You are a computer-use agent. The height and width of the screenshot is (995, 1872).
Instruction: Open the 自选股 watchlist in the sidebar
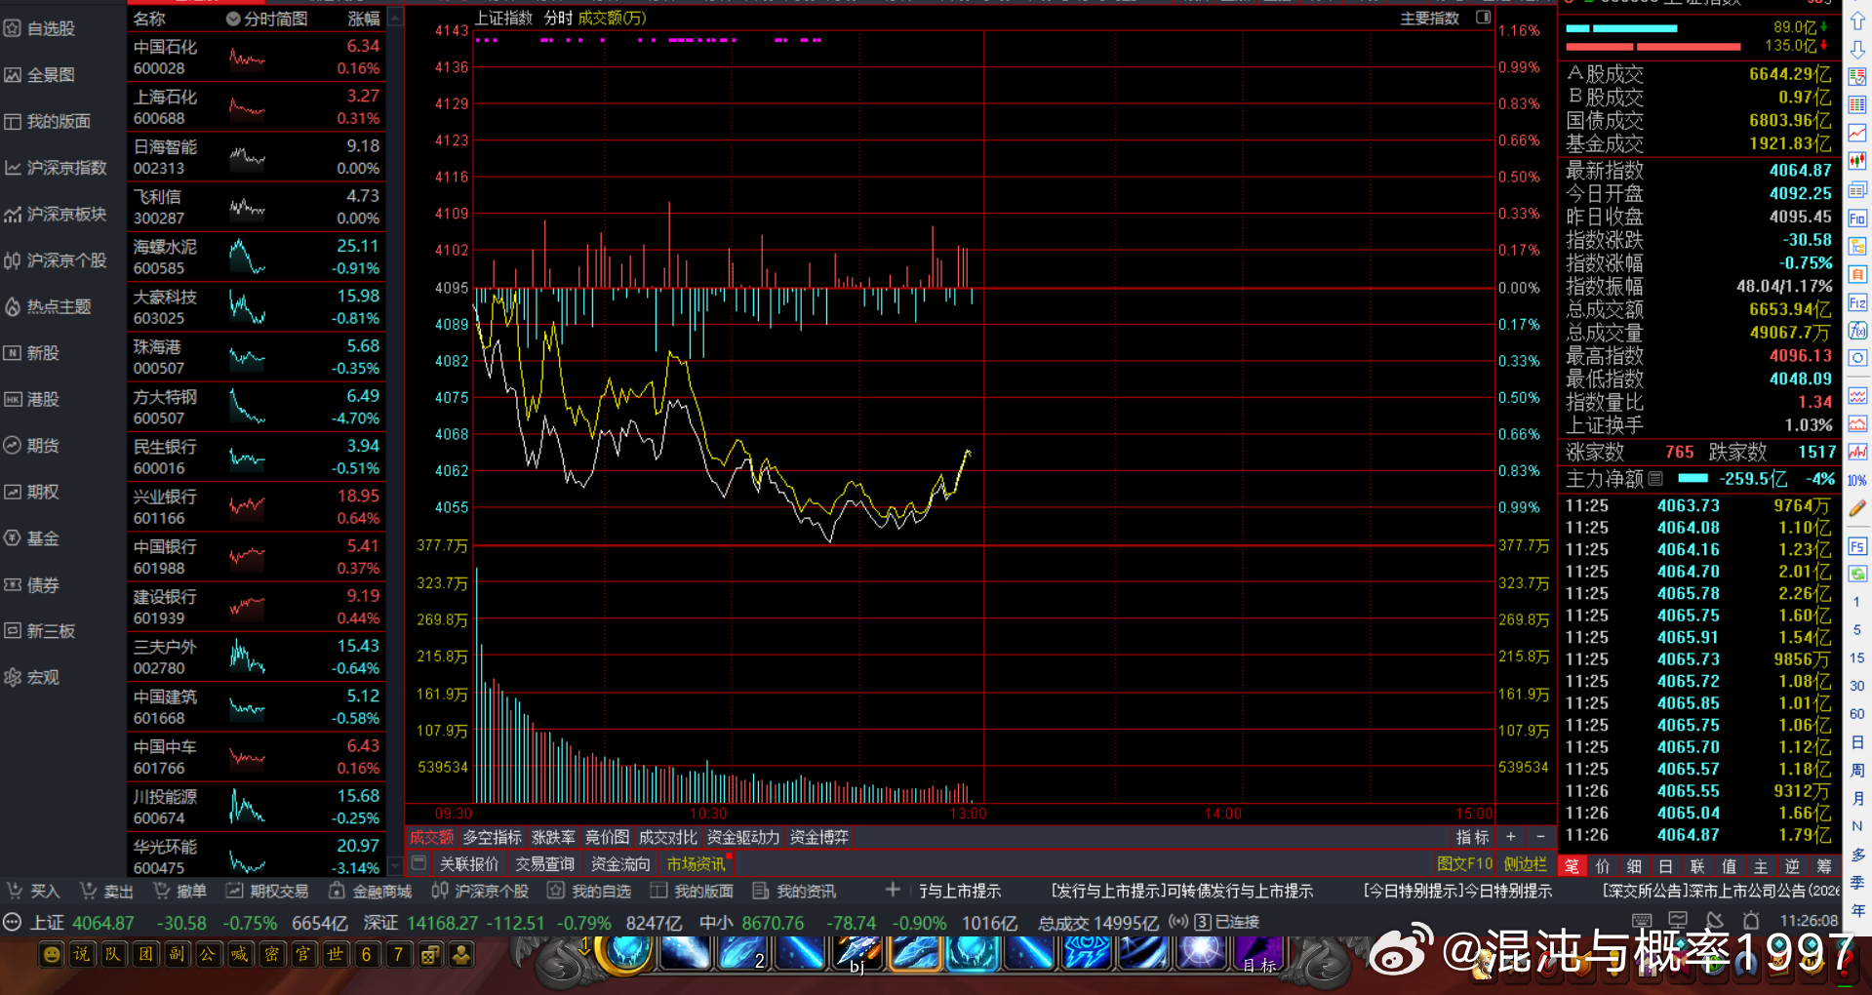click(x=40, y=28)
